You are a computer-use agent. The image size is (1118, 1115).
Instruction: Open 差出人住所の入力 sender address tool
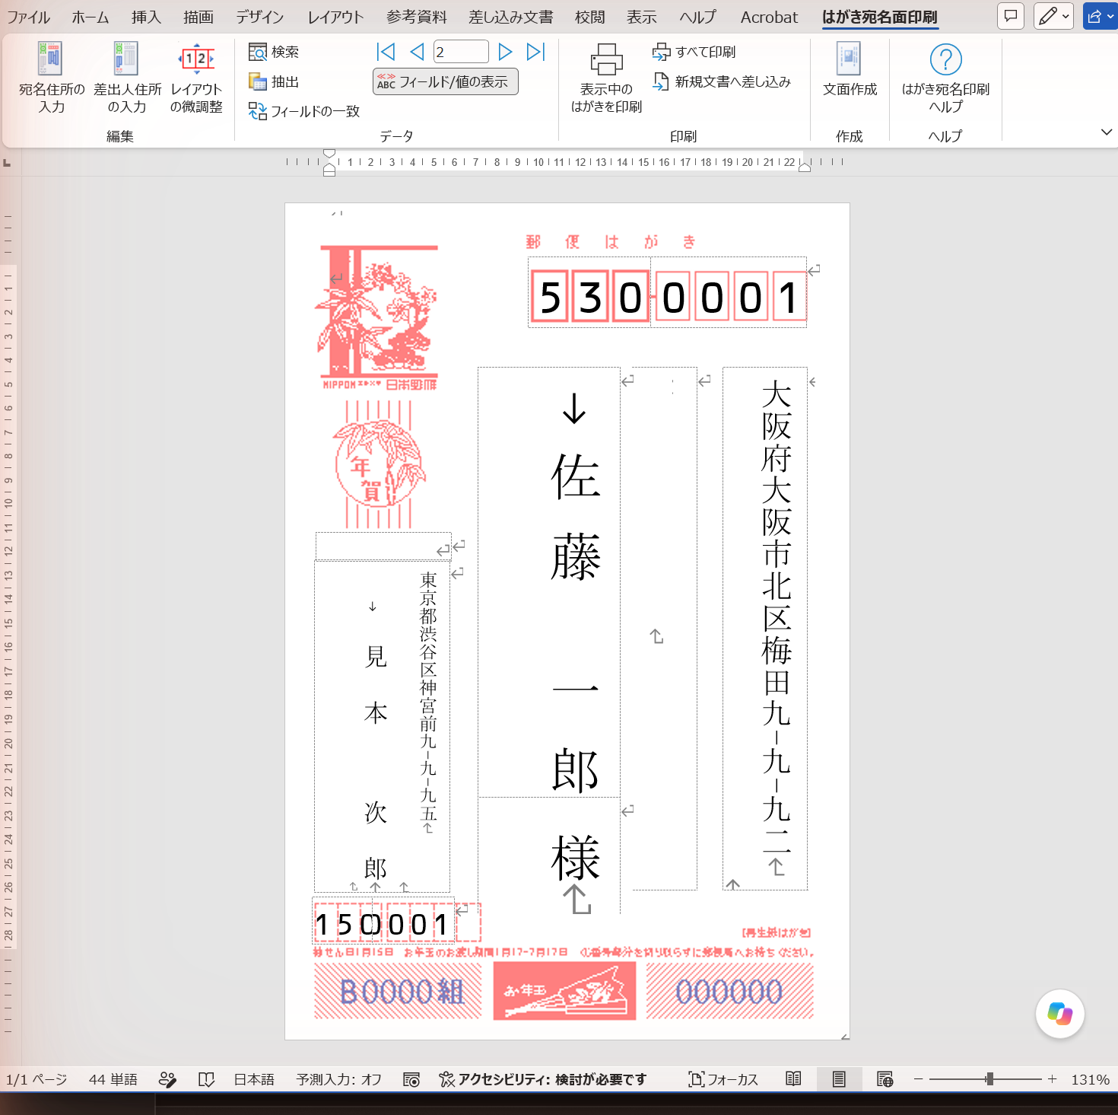[x=127, y=78]
